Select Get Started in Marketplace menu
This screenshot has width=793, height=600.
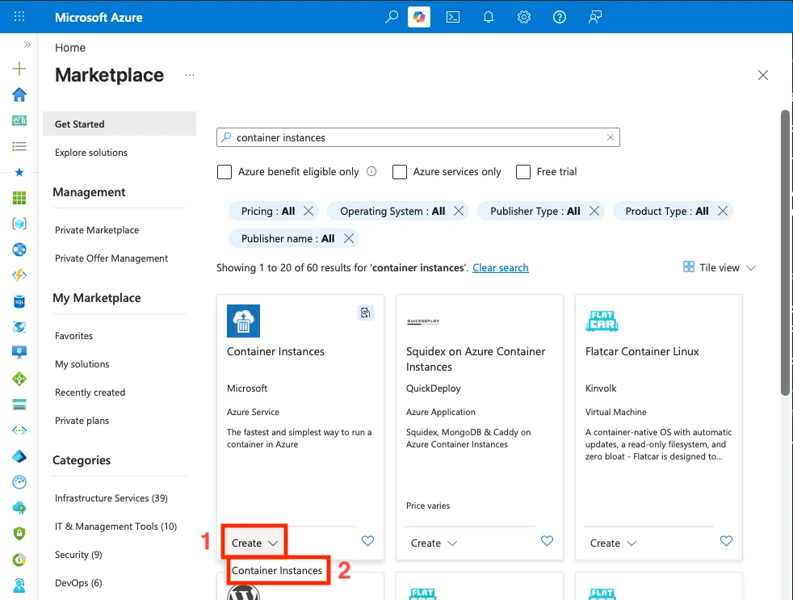point(120,124)
